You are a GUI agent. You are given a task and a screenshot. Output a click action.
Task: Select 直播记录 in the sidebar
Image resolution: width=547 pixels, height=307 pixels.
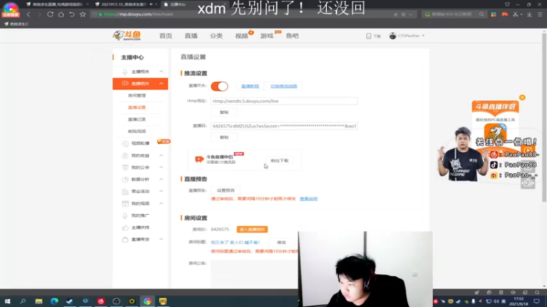tap(137, 119)
